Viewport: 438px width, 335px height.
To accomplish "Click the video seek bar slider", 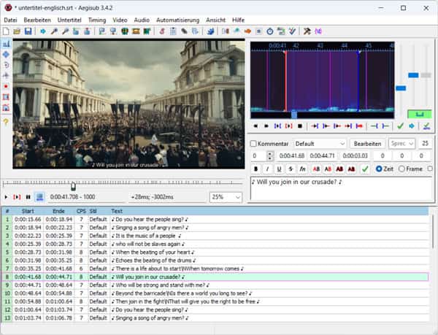I will click(x=73, y=185).
